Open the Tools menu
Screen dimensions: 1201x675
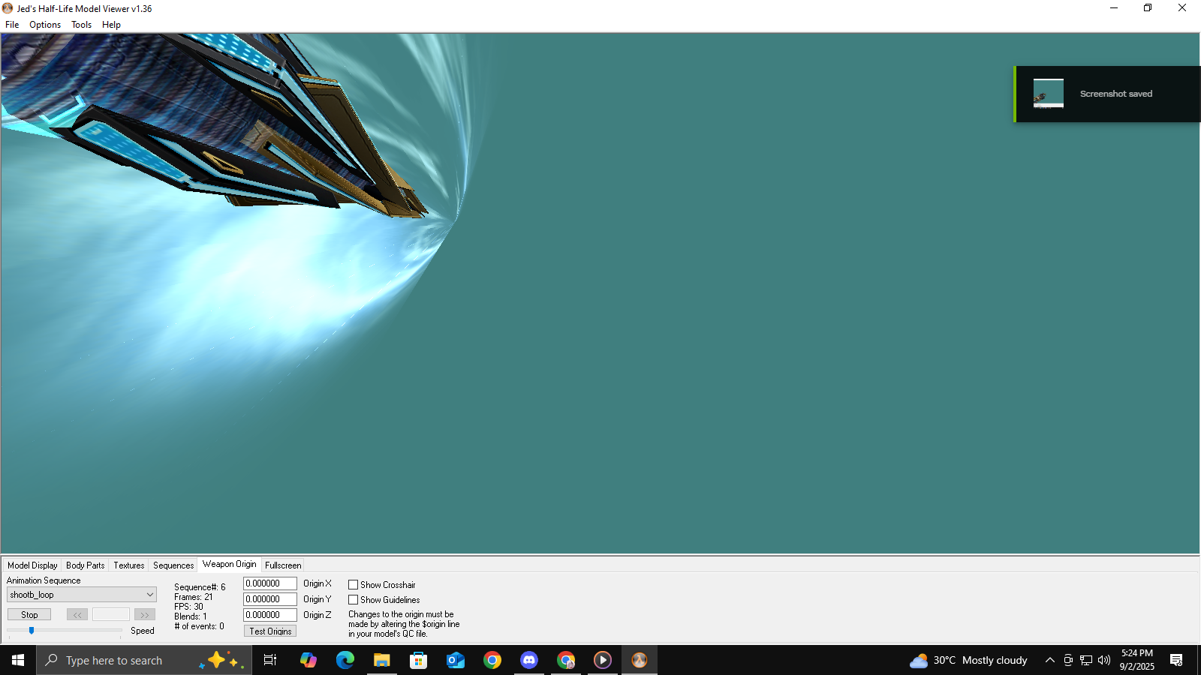(x=81, y=25)
